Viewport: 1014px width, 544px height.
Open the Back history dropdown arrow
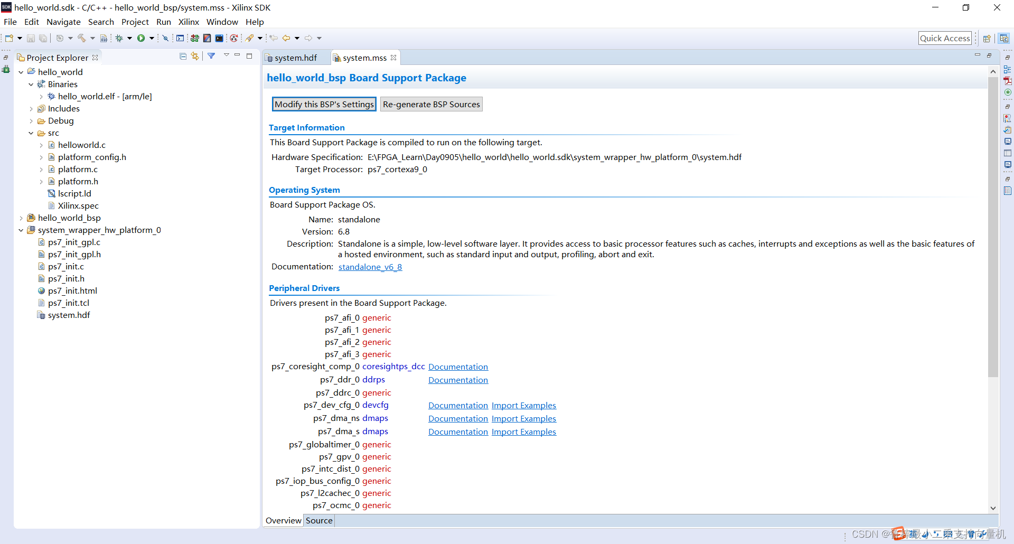click(297, 38)
